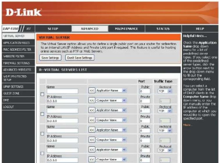Open fourth row Application Name dropdown
Screen dimensions: 219x163
(111, 150)
